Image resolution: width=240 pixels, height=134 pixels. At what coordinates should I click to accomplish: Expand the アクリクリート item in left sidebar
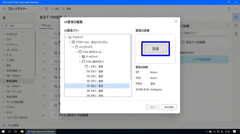4,45
